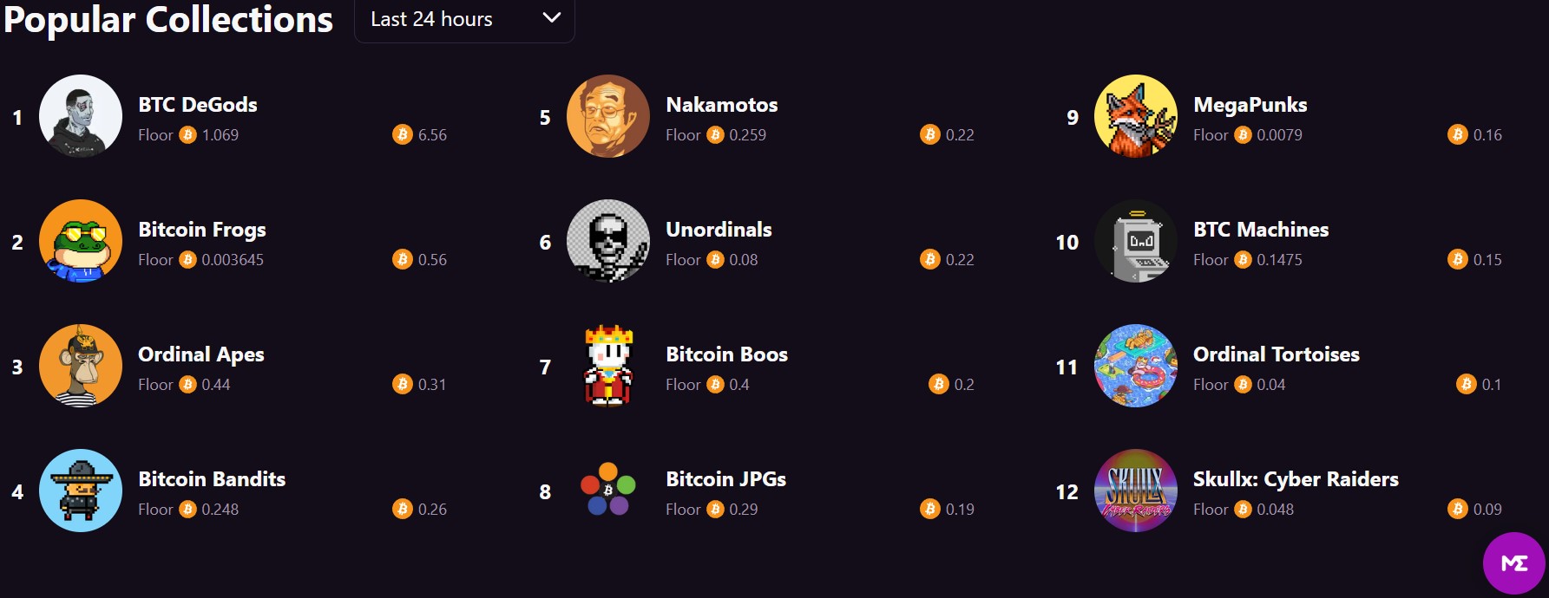The height and width of the screenshot is (598, 1549).
Task: Open the Magic Eden round logo button
Action: pos(1513,563)
